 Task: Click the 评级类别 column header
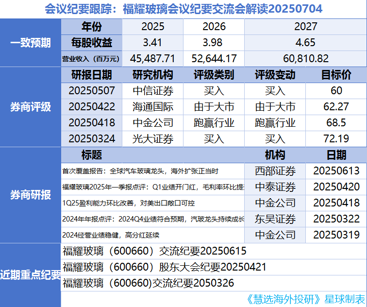pyautogui.click(x=214, y=75)
